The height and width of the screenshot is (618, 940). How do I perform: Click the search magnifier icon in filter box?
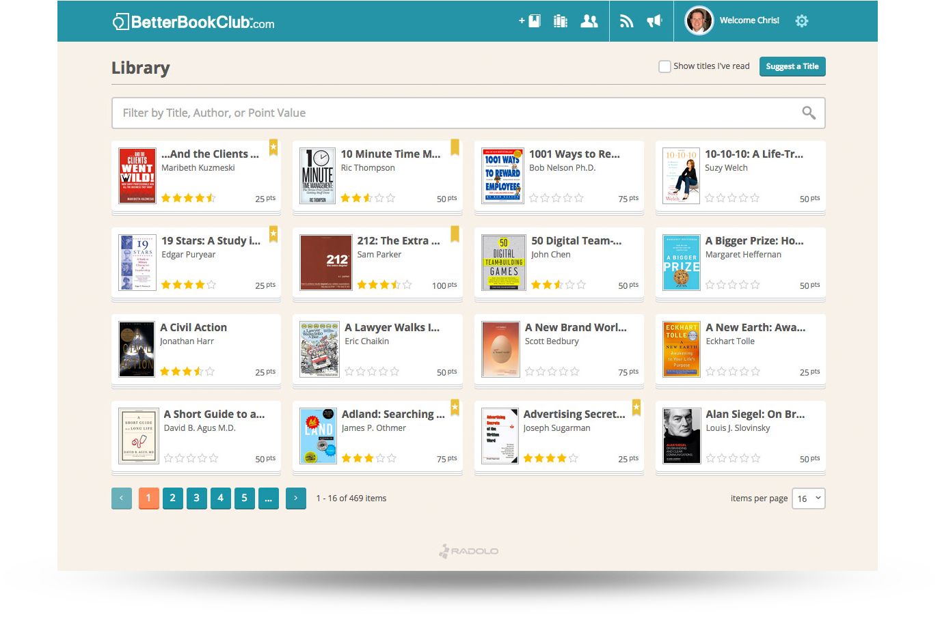click(x=809, y=113)
